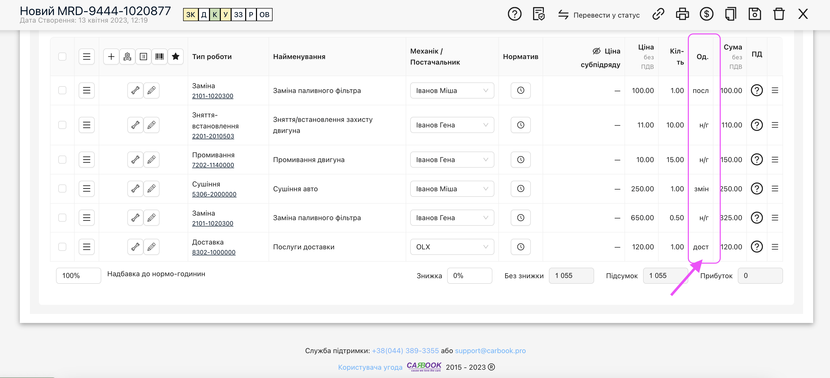Click the chain link icon in header

coord(658,14)
